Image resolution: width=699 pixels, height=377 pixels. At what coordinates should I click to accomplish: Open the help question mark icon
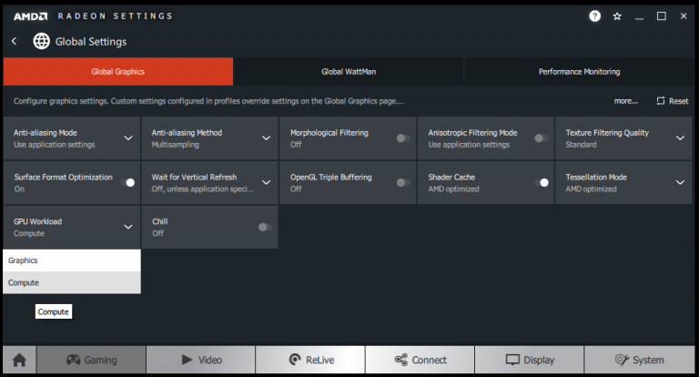tap(594, 16)
